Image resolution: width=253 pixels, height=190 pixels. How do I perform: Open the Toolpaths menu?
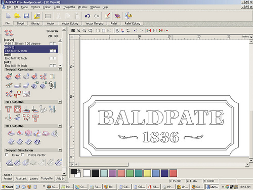[x=69, y=7]
